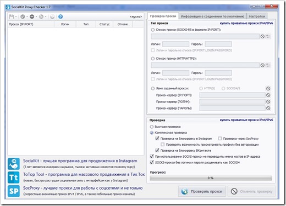Screen dimensions: 286x206
Task: Click load-file icon beside HTTP/HTTPS list field
Action: [268, 65]
